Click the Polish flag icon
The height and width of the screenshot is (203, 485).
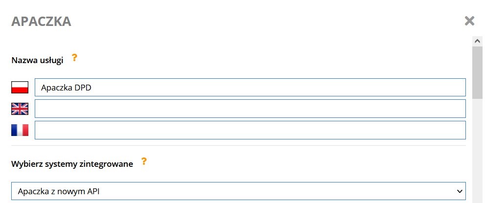tap(20, 88)
